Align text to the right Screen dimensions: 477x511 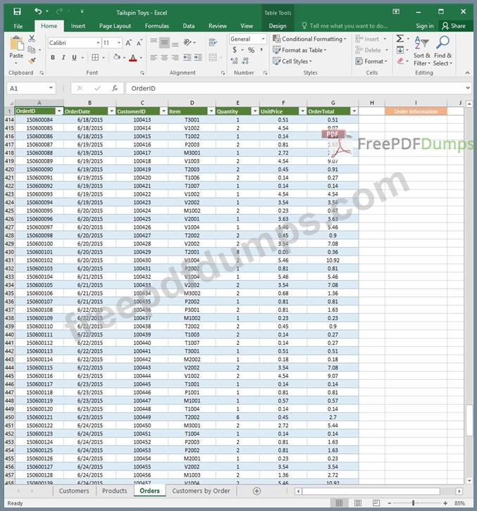click(175, 58)
